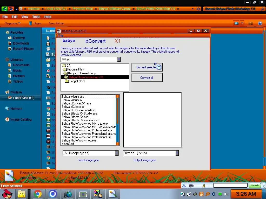
Task: Click the green Back arrow in Explorer
Action: [4, 9]
